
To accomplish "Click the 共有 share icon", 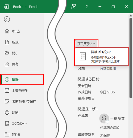I will tap(7, 64).
